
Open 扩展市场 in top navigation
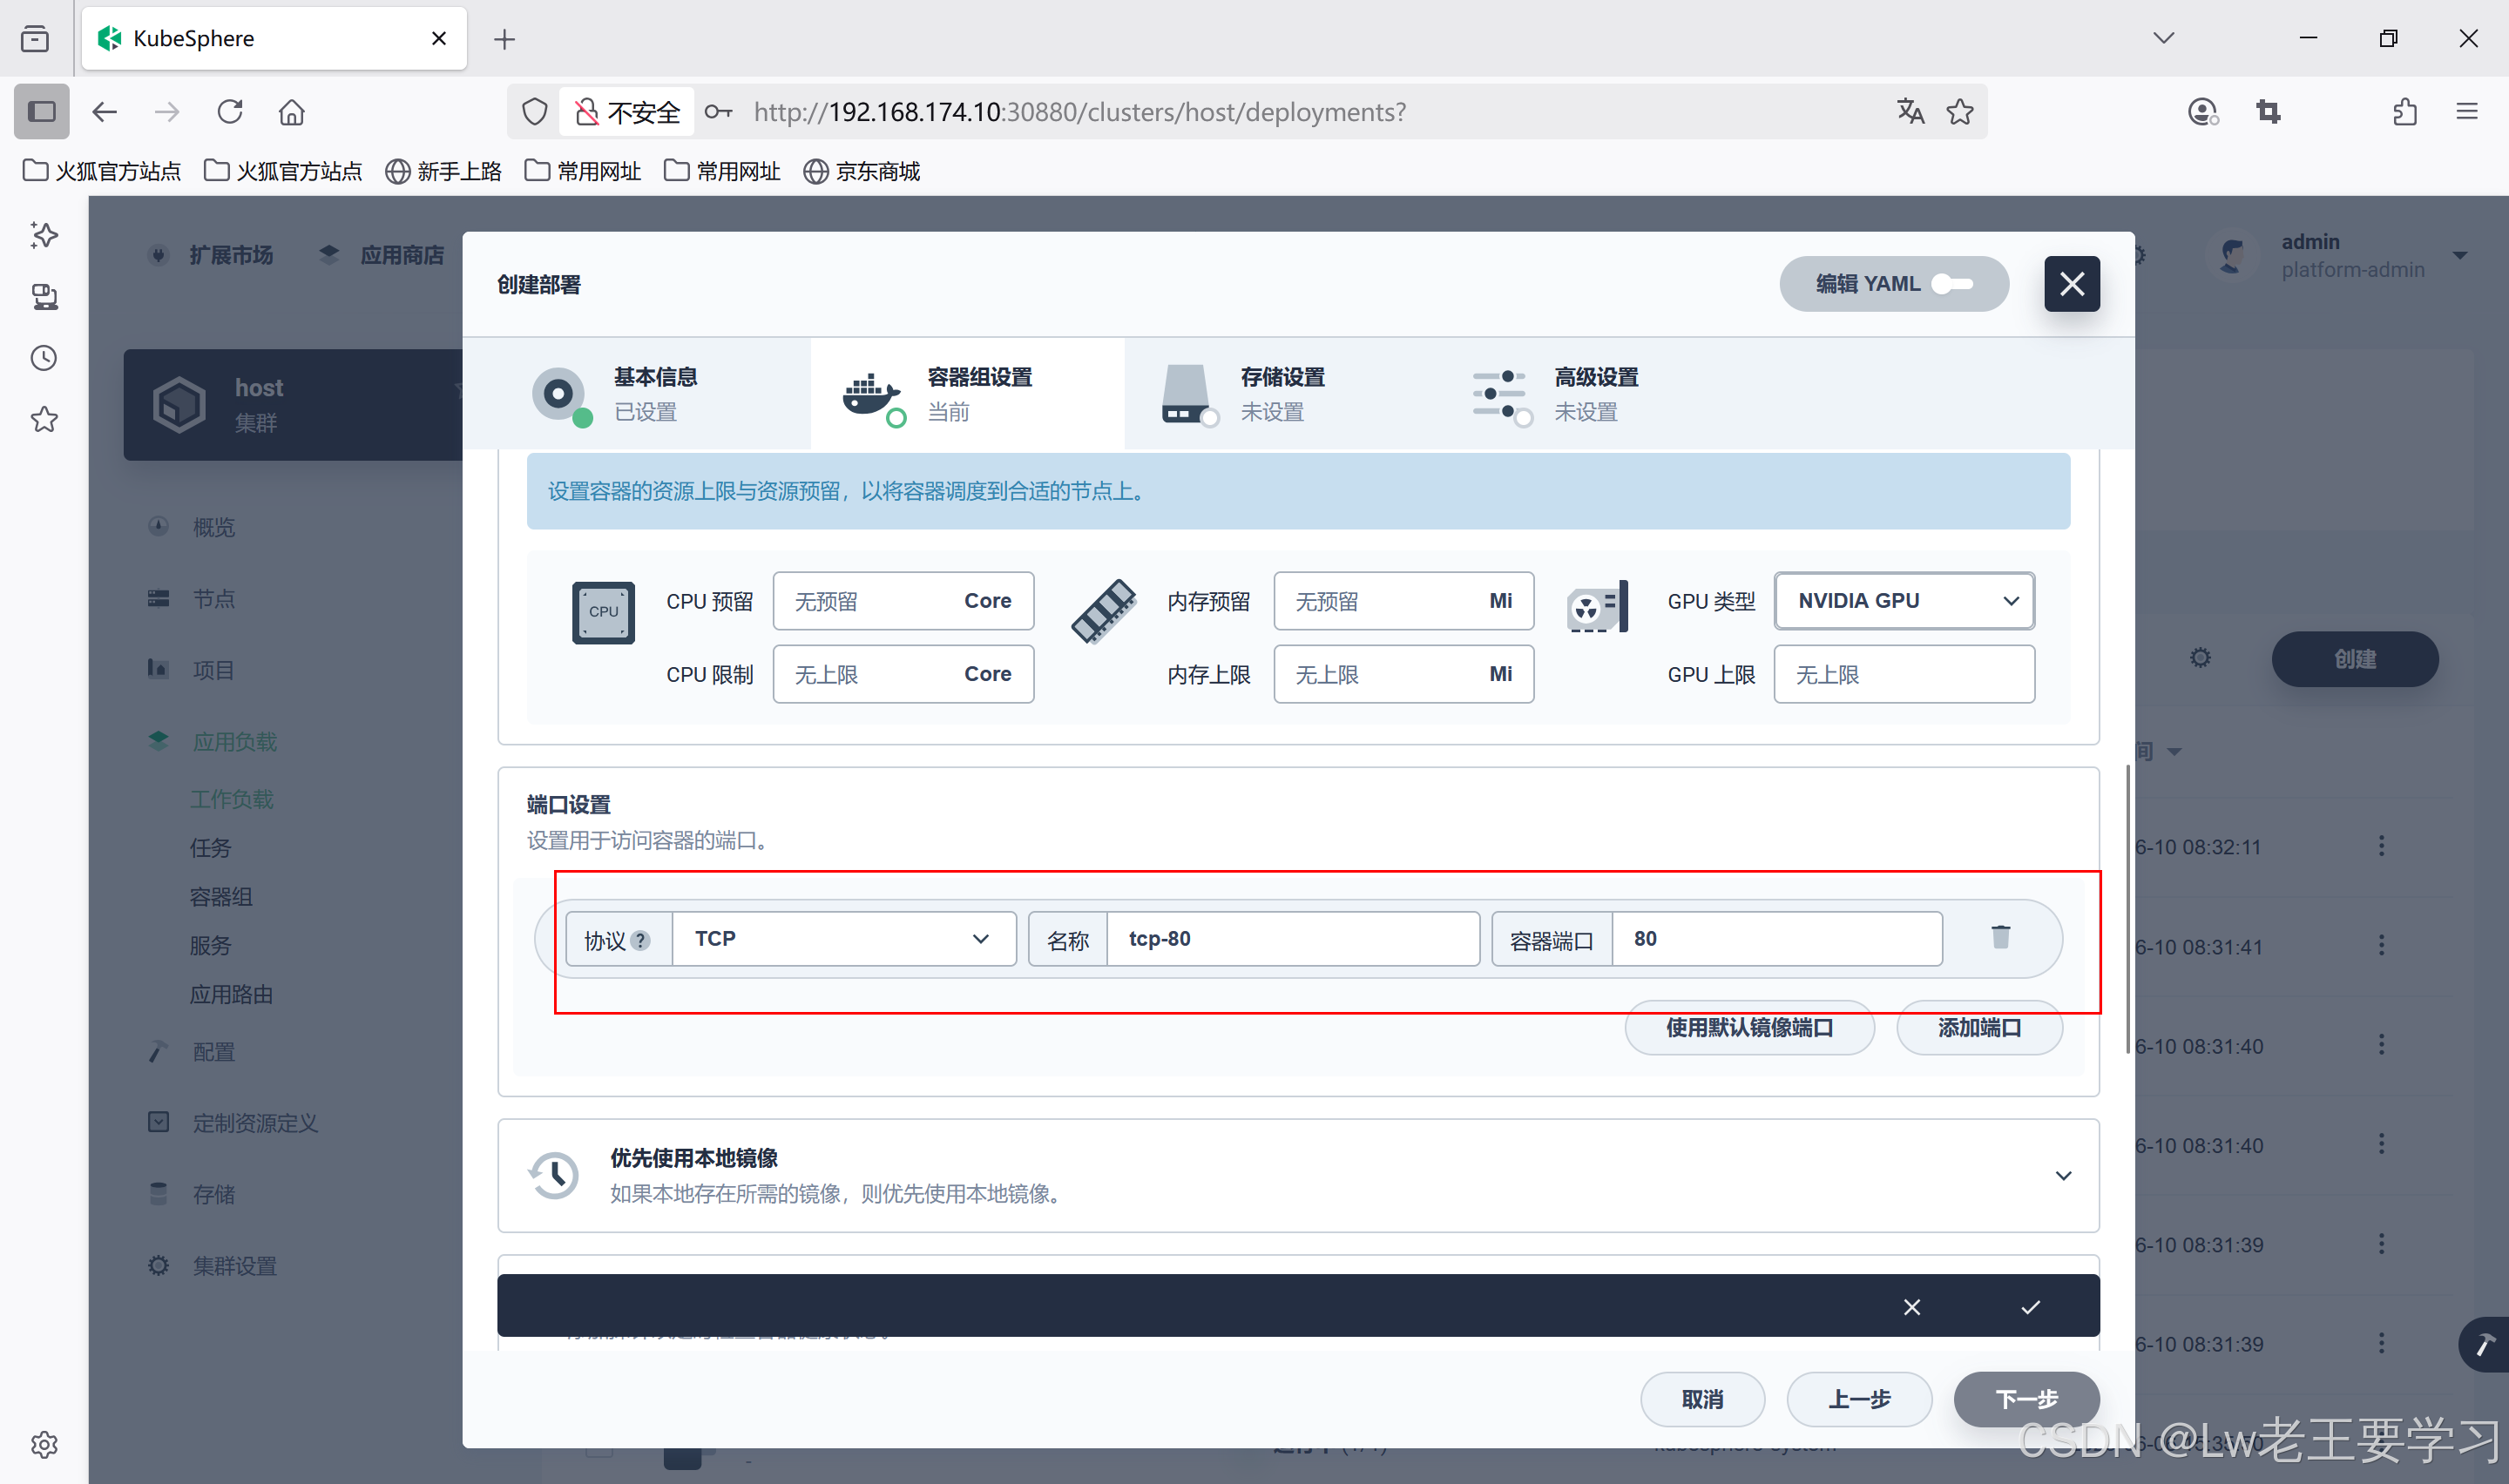pyautogui.click(x=210, y=255)
